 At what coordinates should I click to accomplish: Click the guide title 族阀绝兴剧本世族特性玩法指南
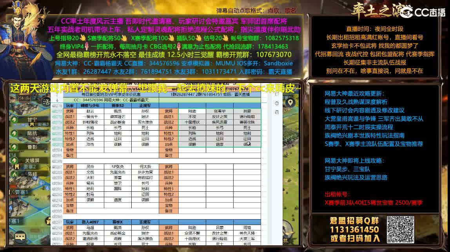tap(365, 135)
